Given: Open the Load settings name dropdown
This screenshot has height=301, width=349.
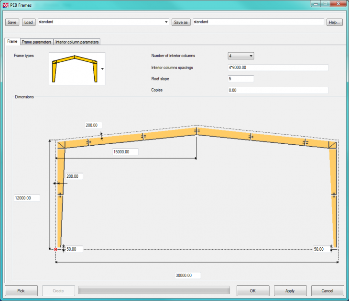Looking at the screenshot, I should (166, 22).
